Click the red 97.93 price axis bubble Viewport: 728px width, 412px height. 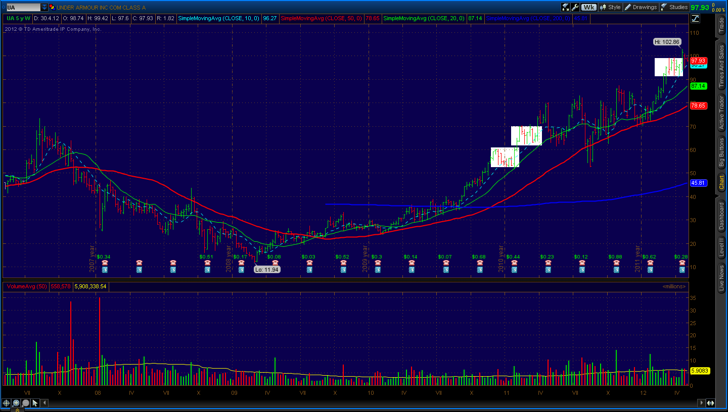click(x=698, y=61)
